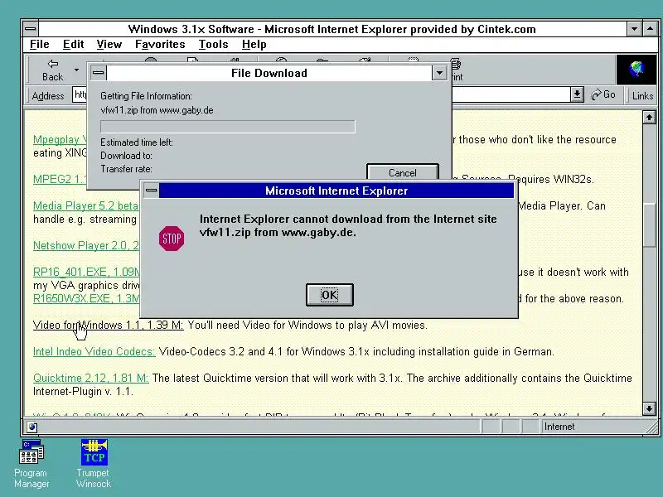Open the R1650W3X.EXE link

(86, 298)
